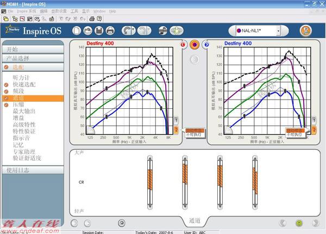
Task: Click the second CR compression slider bar
Action: [x=185, y=182]
